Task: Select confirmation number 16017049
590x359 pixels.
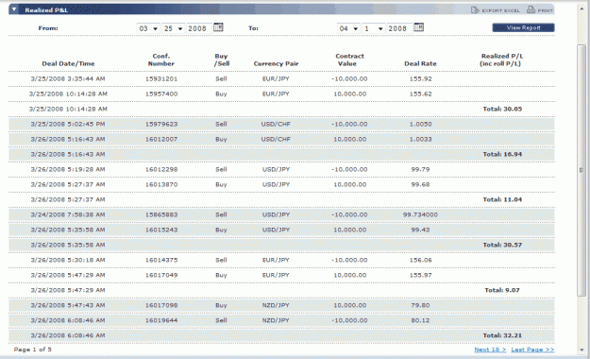Action: point(161,275)
